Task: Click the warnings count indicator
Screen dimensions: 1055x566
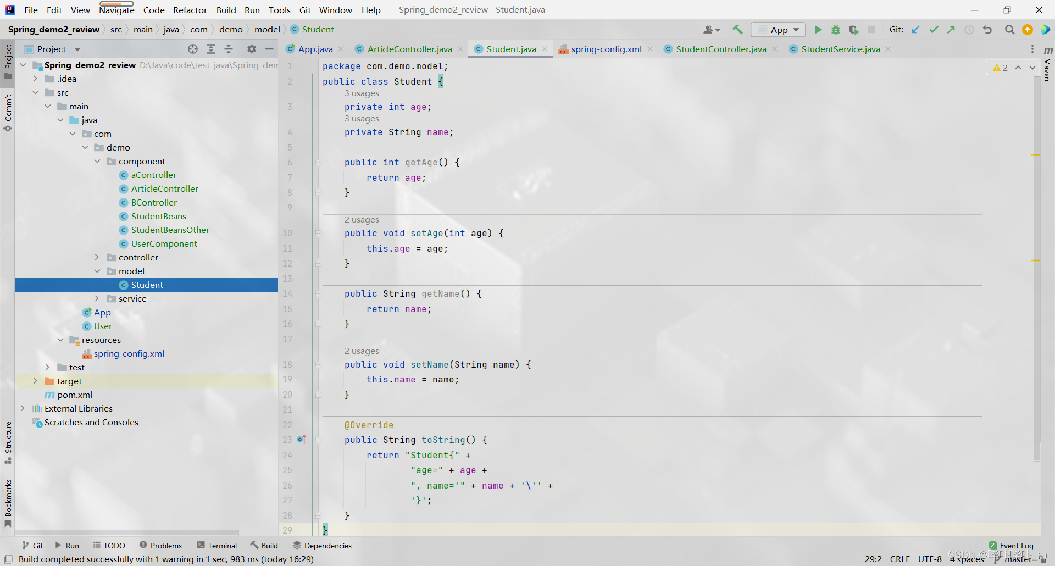Action: tap(1000, 68)
